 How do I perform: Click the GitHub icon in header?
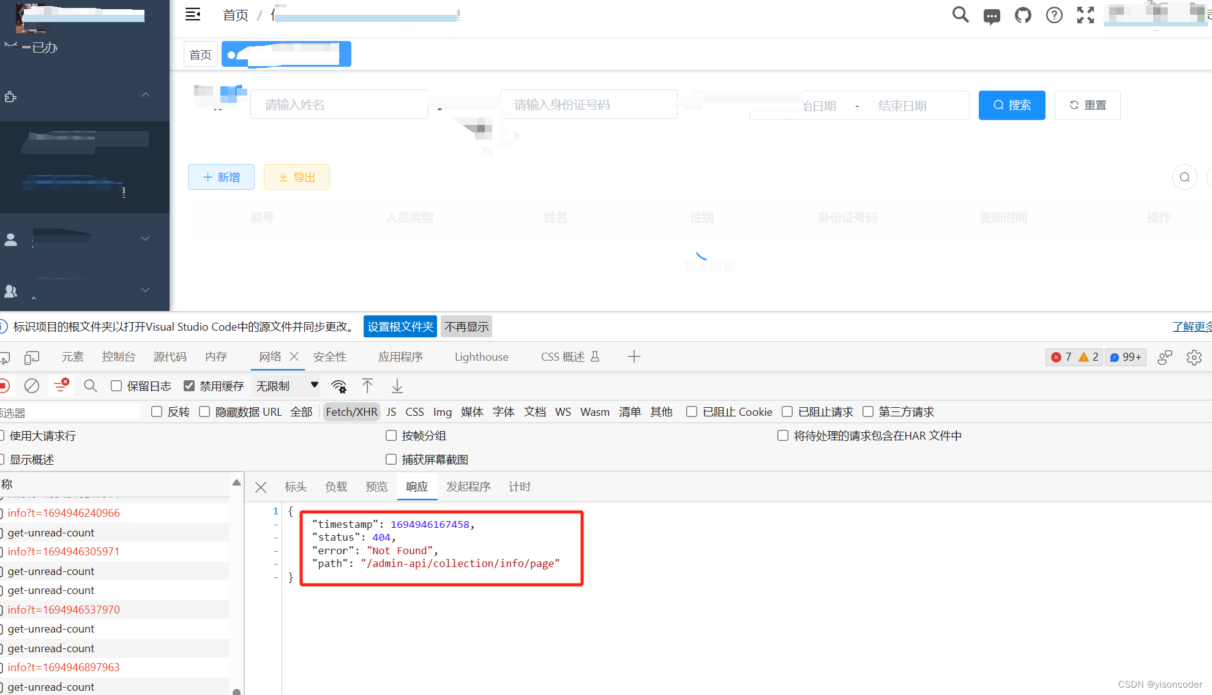(1023, 15)
